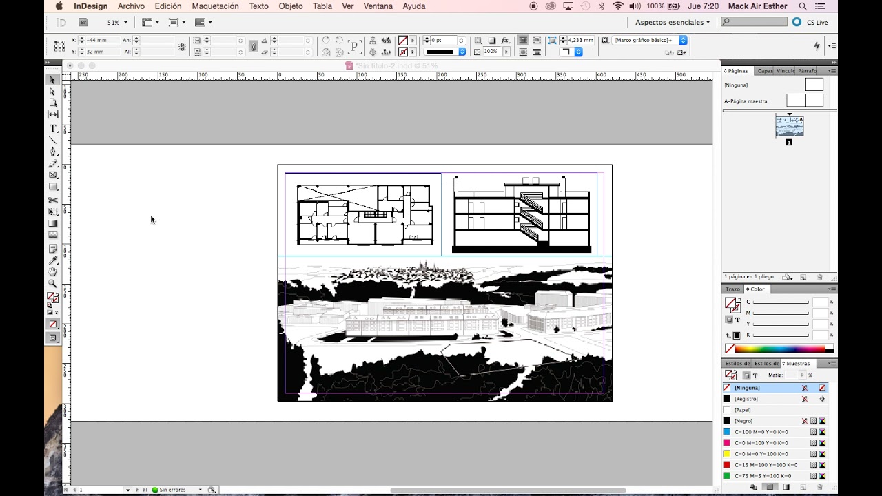Select the Selection (black arrow) tool
The height and width of the screenshot is (496, 882).
[52, 80]
